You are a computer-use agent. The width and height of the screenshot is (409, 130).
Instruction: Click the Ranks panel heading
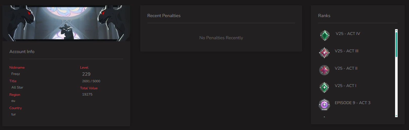click(x=324, y=16)
